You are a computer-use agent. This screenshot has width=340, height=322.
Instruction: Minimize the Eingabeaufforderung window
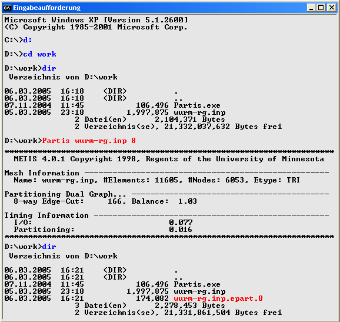click(x=311, y=8)
